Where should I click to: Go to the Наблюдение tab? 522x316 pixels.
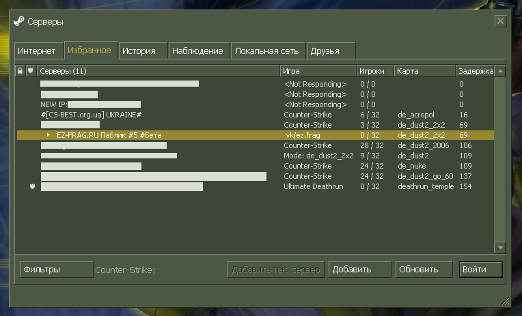click(x=199, y=51)
